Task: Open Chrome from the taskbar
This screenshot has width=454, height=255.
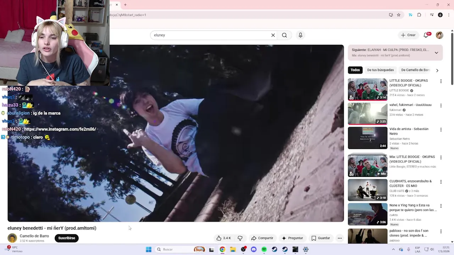Action: 222,249
